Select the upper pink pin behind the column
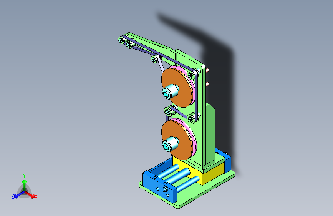 point(207,70)
